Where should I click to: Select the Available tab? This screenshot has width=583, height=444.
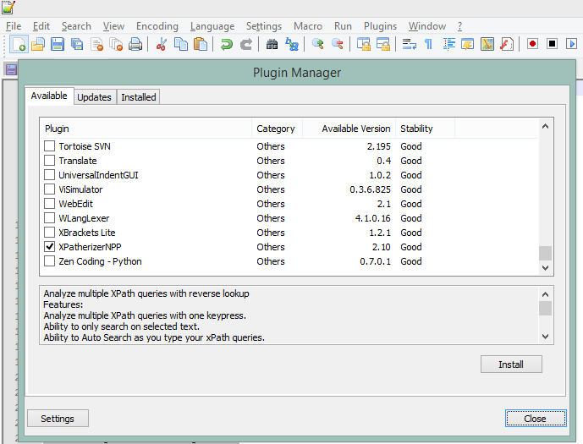pos(49,96)
